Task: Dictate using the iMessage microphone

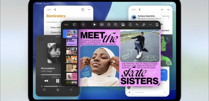Action: tap(165, 92)
